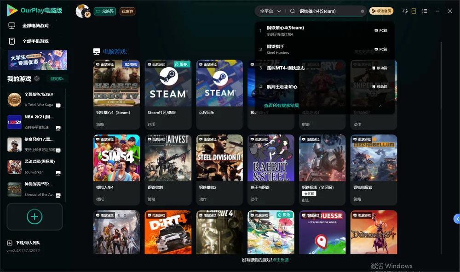Select search suggestion 航海王壮志雄心
The image size is (460, 272).
pos(324,87)
